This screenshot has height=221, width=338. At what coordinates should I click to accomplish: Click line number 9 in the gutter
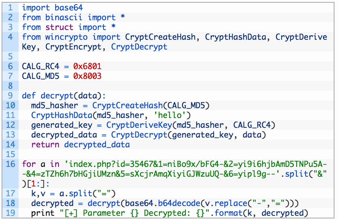pyautogui.click(x=11, y=96)
